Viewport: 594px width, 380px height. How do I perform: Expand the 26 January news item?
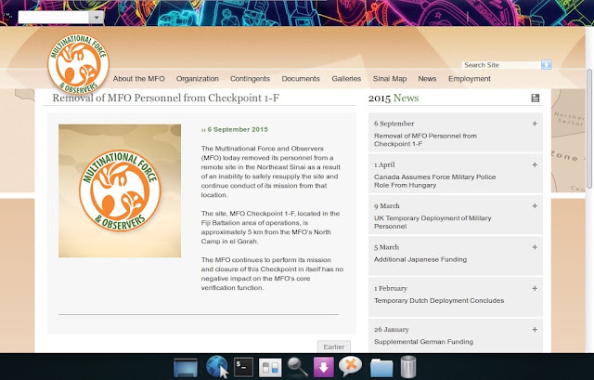pyautogui.click(x=535, y=330)
